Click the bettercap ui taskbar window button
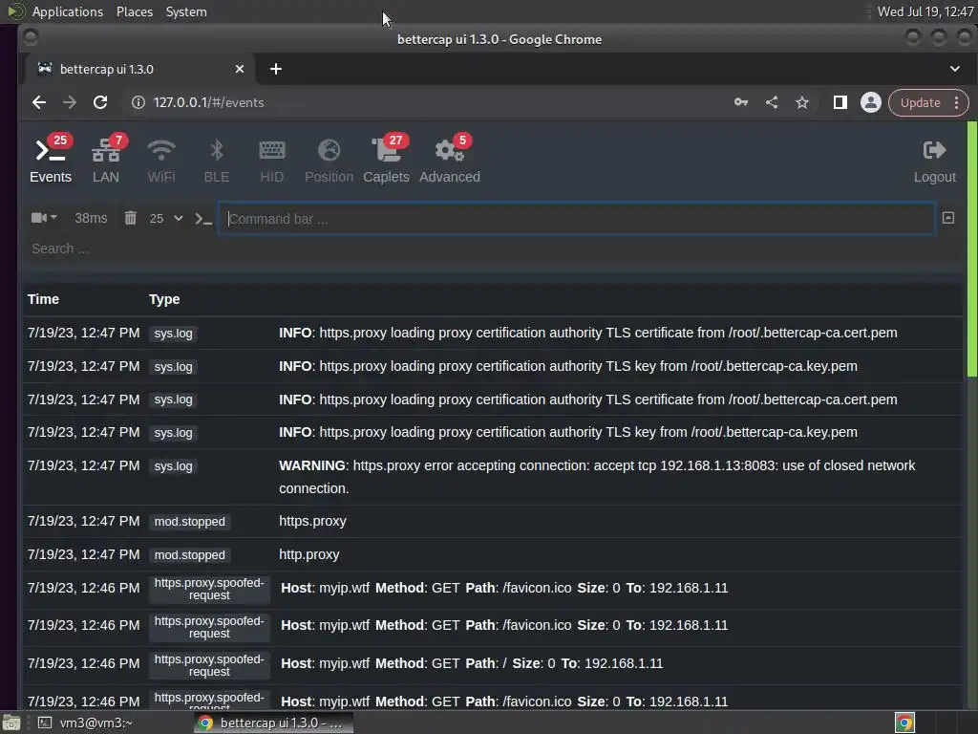978x734 pixels. pos(272,723)
